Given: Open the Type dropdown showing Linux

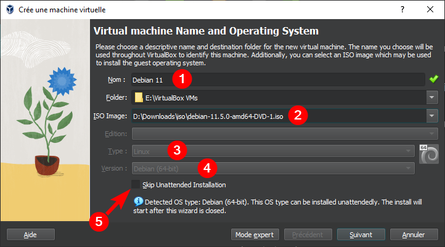Looking at the screenshot, I should pyautogui.click(x=273, y=151).
